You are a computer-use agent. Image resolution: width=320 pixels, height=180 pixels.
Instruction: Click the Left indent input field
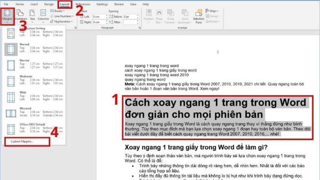click(x=99, y=16)
